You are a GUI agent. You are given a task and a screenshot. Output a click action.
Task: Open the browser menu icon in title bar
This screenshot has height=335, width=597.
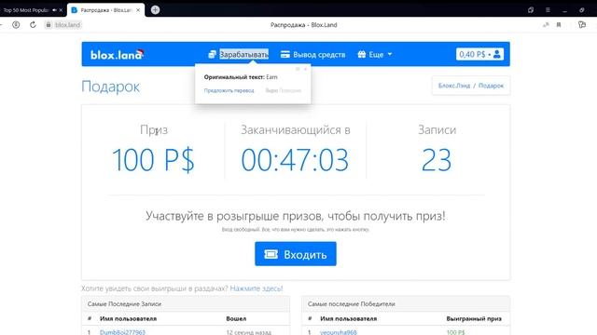(x=548, y=10)
